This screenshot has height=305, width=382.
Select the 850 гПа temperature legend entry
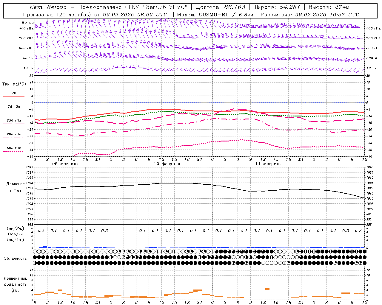click(x=14, y=121)
